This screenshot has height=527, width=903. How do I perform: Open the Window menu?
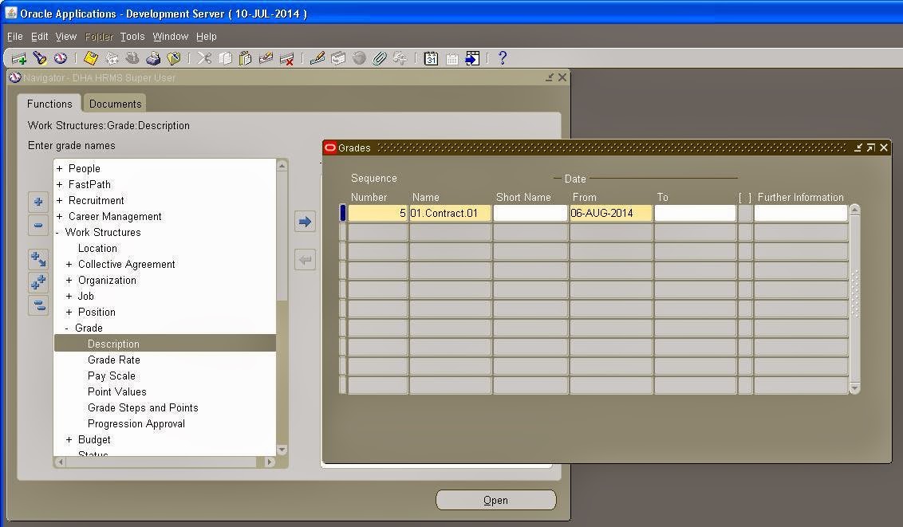point(171,36)
